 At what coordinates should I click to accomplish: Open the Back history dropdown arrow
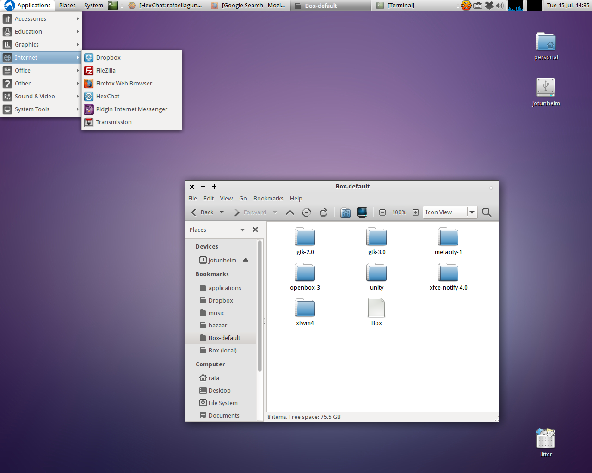[x=222, y=212]
